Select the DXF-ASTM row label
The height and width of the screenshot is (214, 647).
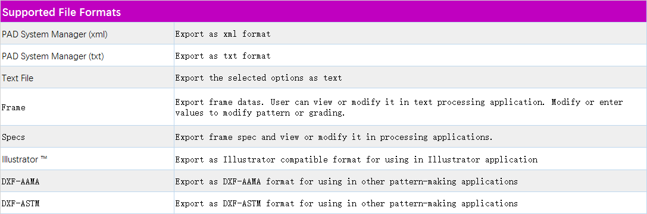pos(21,203)
